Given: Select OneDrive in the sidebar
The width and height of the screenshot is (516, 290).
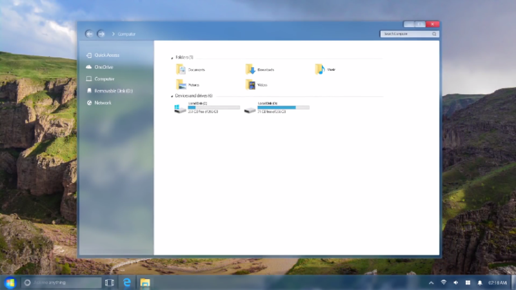Looking at the screenshot, I should (103, 67).
